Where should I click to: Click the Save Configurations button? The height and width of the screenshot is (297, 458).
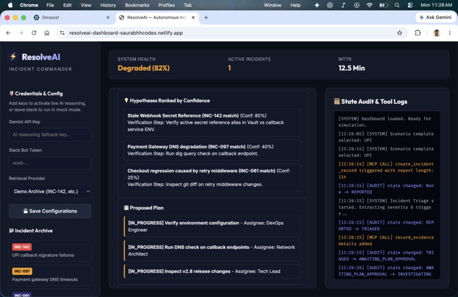point(50,211)
